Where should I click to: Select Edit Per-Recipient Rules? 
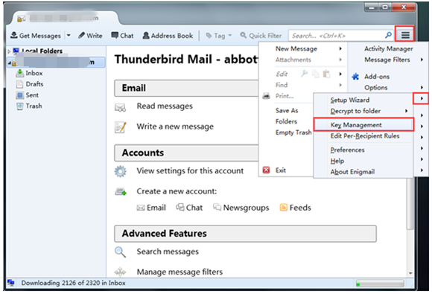(365, 136)
